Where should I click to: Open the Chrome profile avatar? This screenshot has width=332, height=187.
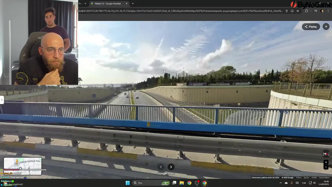tap(322, 11)
